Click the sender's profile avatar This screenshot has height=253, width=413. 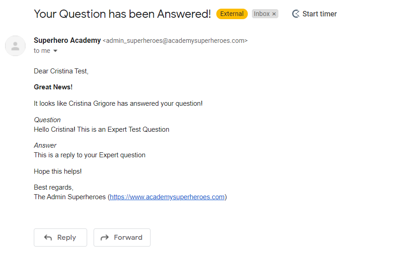[x=15, y=46]
